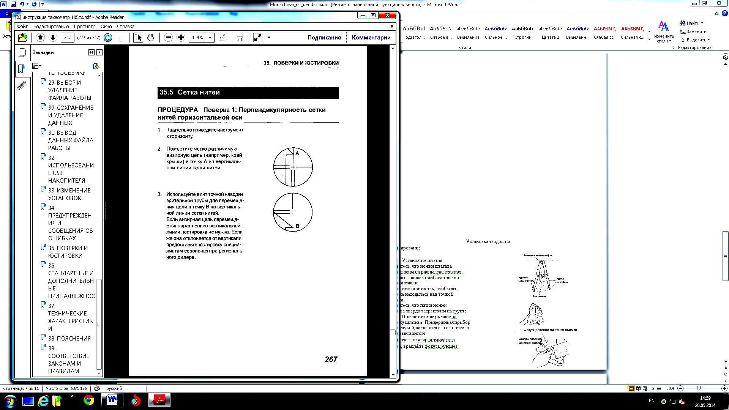Open the Найти search dropdown in Word

(x=692, y=23)
